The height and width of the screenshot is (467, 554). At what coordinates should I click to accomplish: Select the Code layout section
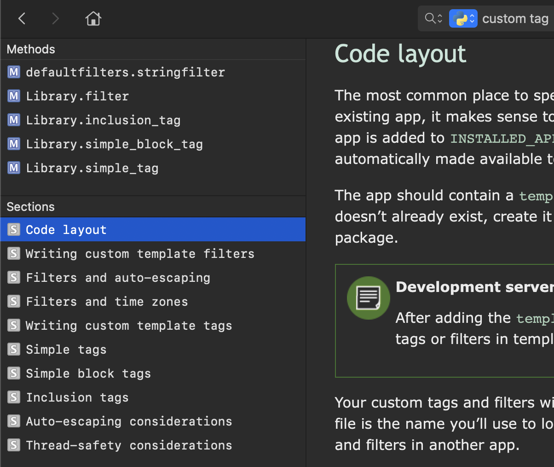[66, 230]
